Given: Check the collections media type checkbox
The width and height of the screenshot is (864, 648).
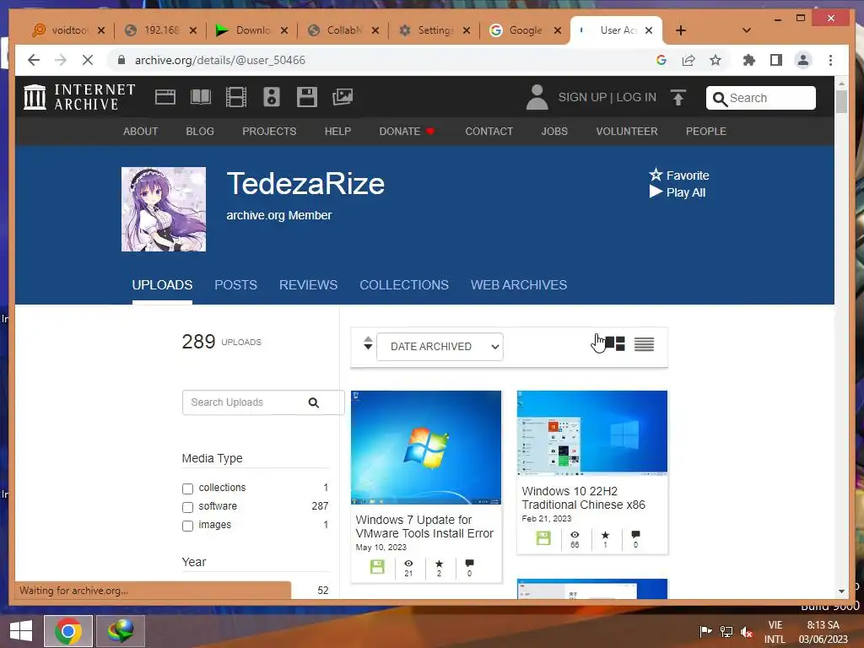Looking at the screenshot, I should pos(188,489).
